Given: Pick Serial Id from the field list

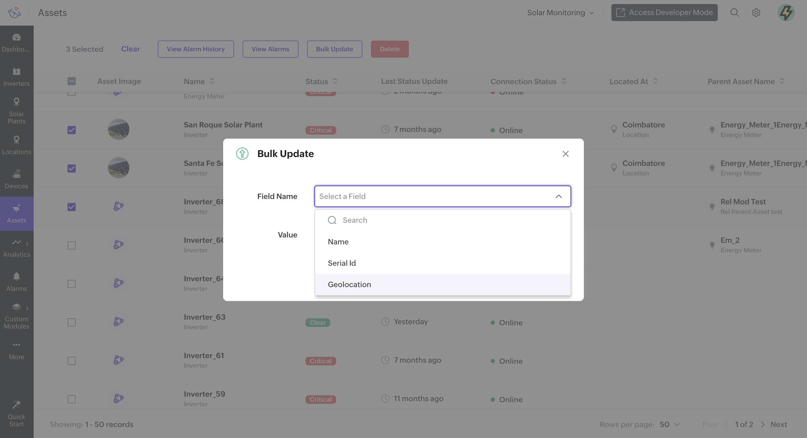Looking at the screenshot, I should [342, 263].
